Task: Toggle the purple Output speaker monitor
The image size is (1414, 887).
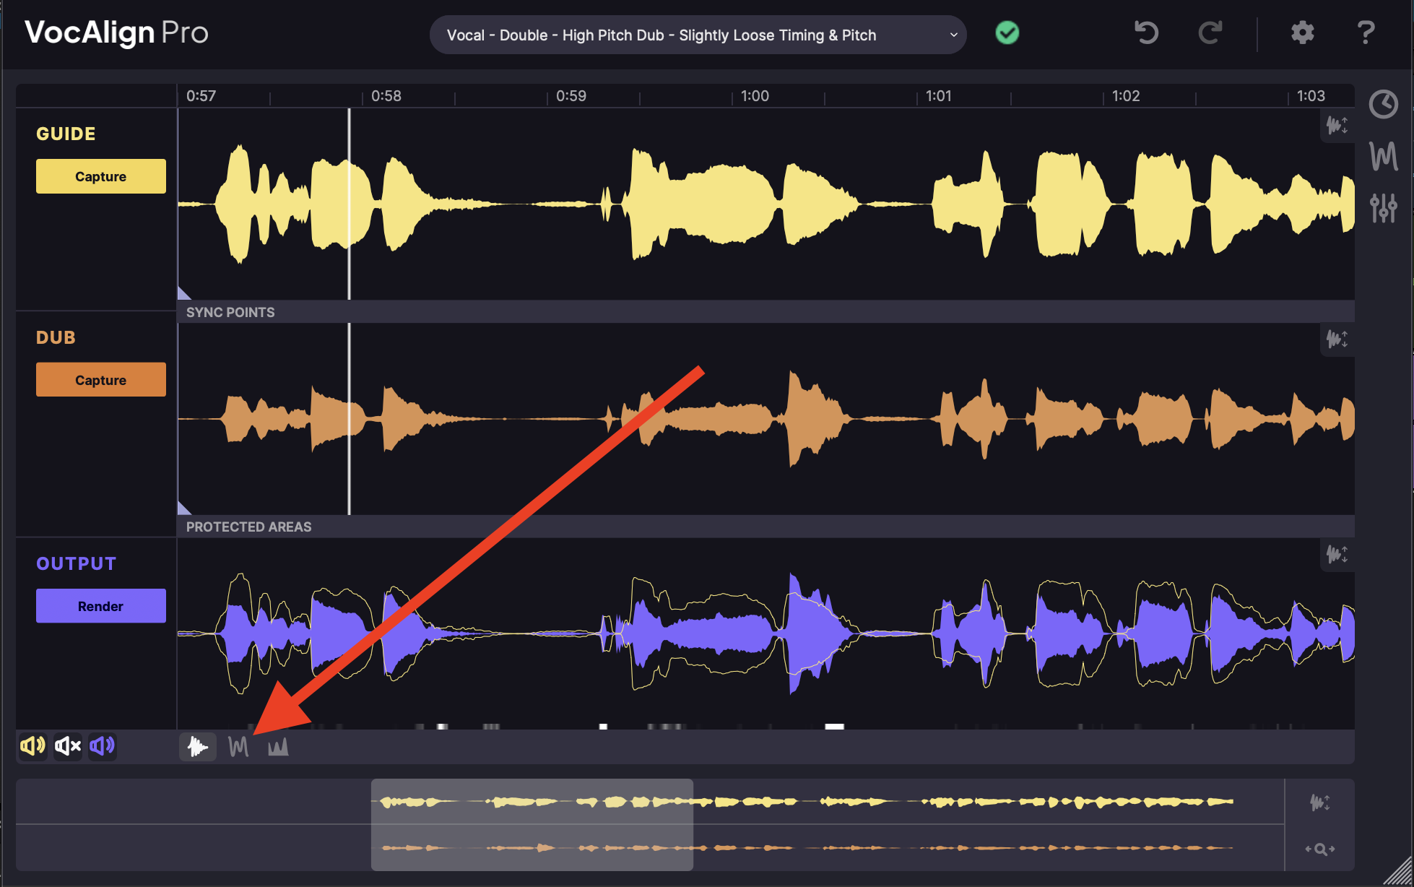Action: tap(102, 745)
